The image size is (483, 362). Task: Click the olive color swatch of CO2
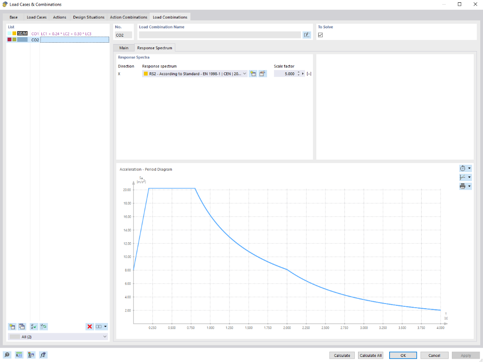(x=14, y=40)
